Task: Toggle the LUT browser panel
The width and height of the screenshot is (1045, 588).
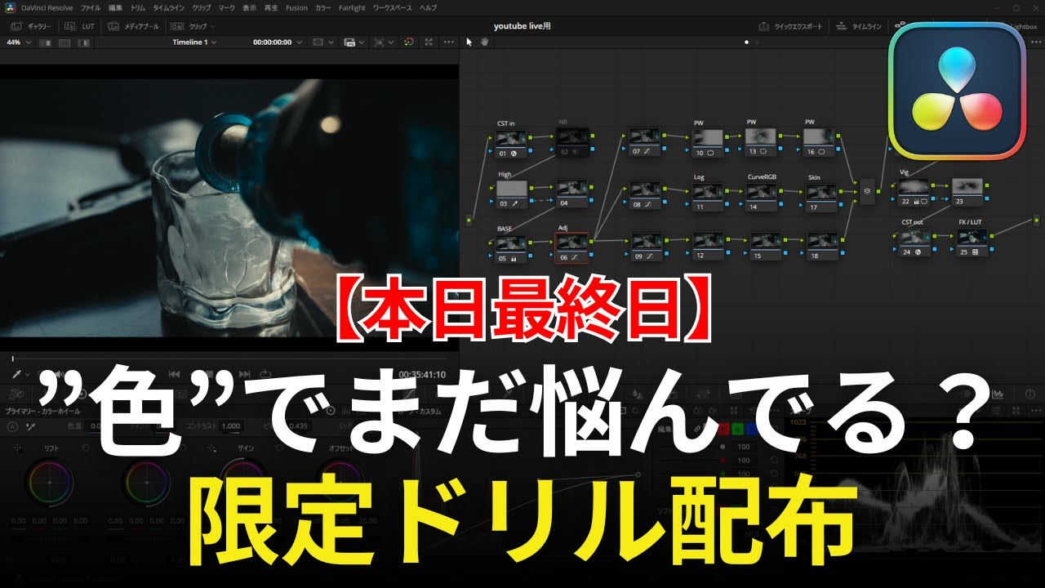Action: click(x=79, y=26)
